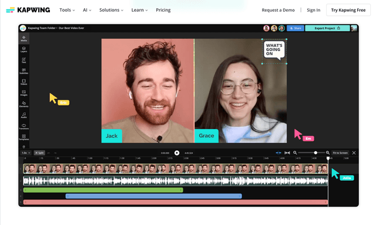
Task: Click Try Kapwing Free button
Action: 348,10
